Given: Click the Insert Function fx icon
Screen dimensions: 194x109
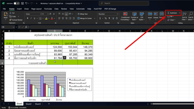Looking at the screenshot, I should pos(26,27).
